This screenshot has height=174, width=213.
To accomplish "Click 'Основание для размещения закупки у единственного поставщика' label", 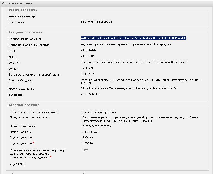I will pyautogui.click(x=37, y=154).
